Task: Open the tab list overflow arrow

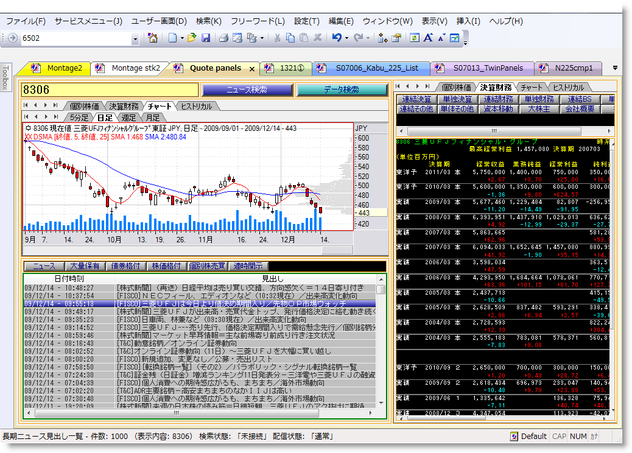Action: click(x=615, y=68)
